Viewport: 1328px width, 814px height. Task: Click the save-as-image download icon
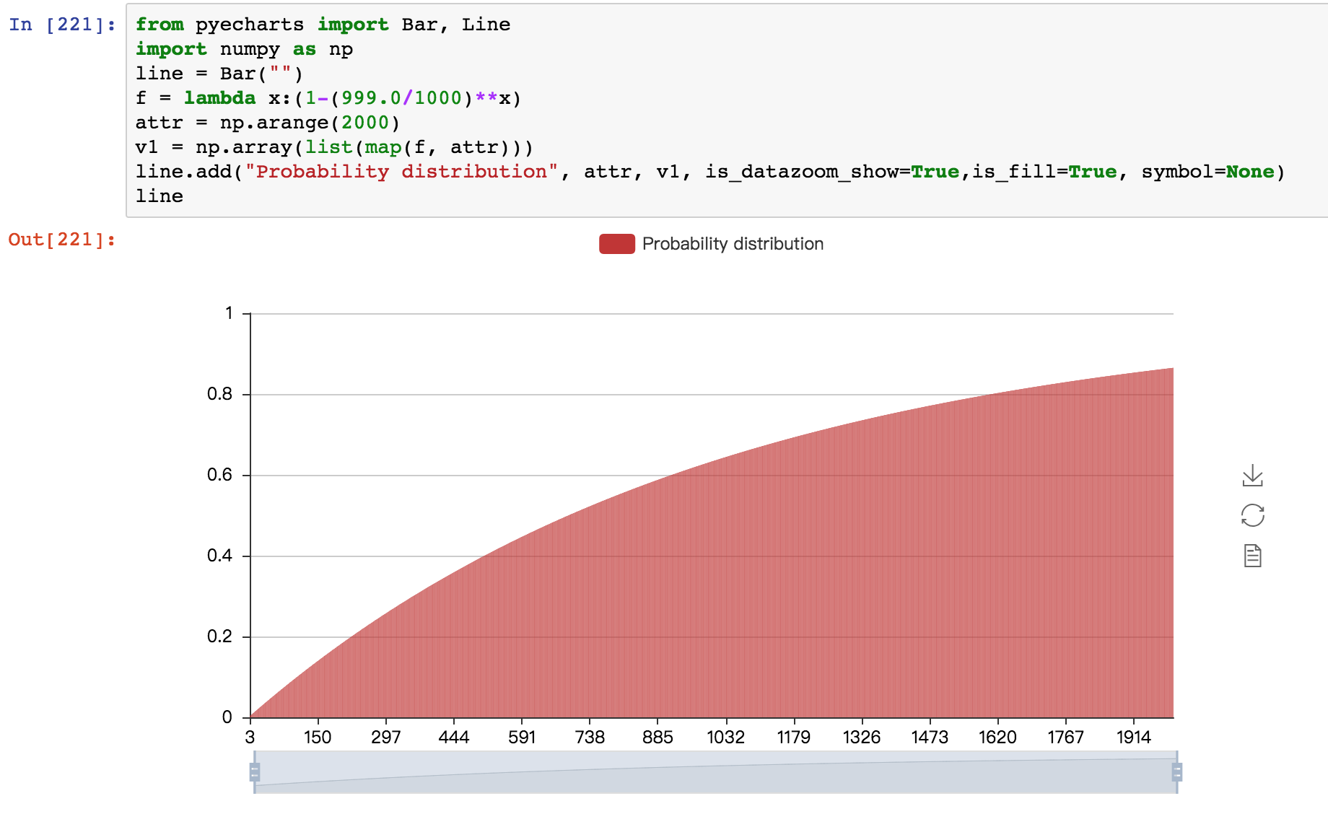[x=1252, y=476]
